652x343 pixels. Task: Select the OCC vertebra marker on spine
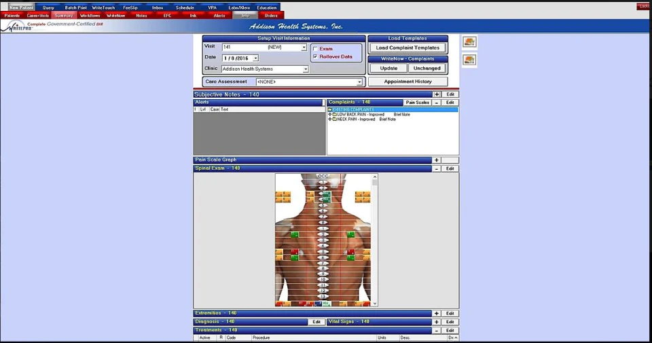[x=323, y=177]
